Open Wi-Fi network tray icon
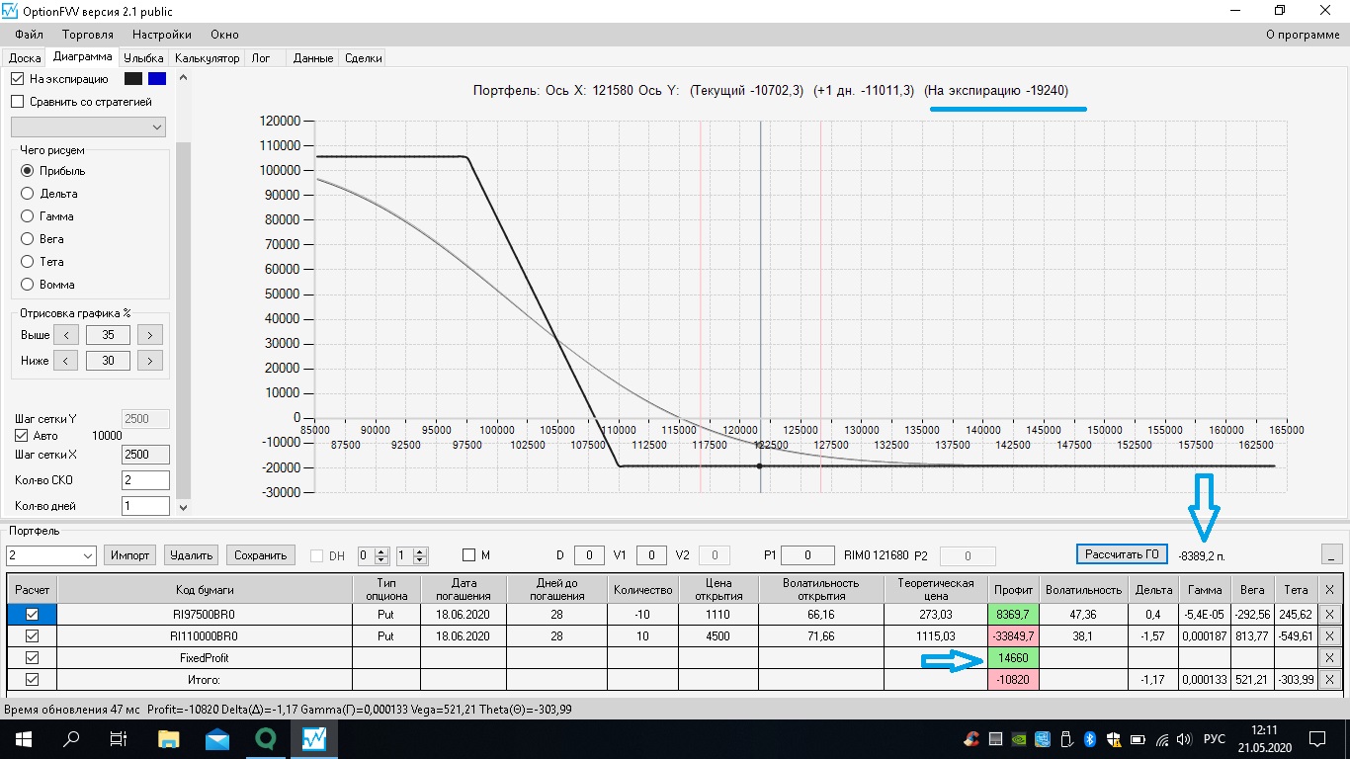The height and width of the screenshot is (759, 1350). (x=1162, y=739)
